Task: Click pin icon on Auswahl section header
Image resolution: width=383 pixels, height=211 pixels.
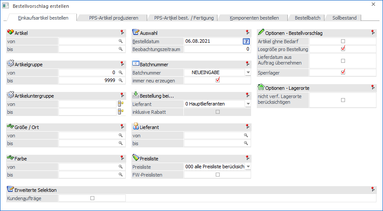Action: click(248, 32)
